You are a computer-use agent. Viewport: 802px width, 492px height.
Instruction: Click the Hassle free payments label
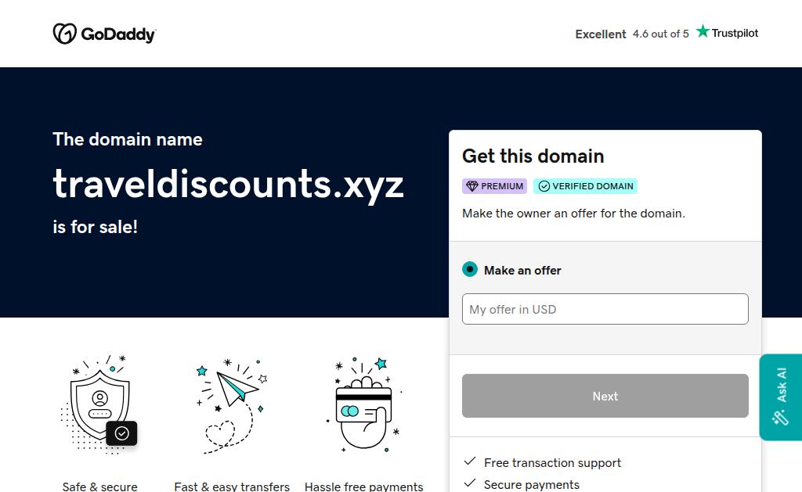[x=363, y=486]
